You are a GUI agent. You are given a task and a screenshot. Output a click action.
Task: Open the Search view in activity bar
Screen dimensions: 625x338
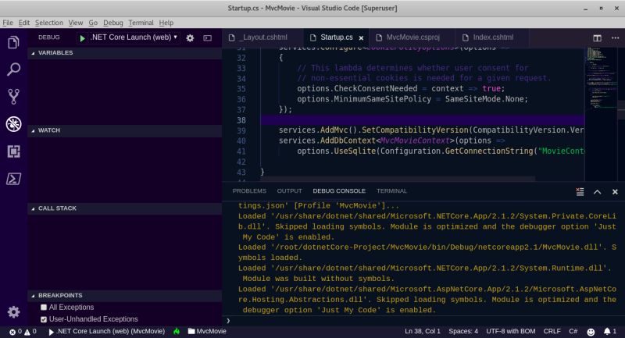click(13, 69)
